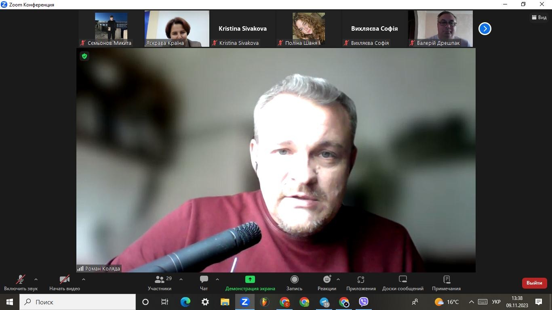Switch УКР keyboard language
Image resolution: width=552 pixels, height=310 pixels.
click(496, 302)
